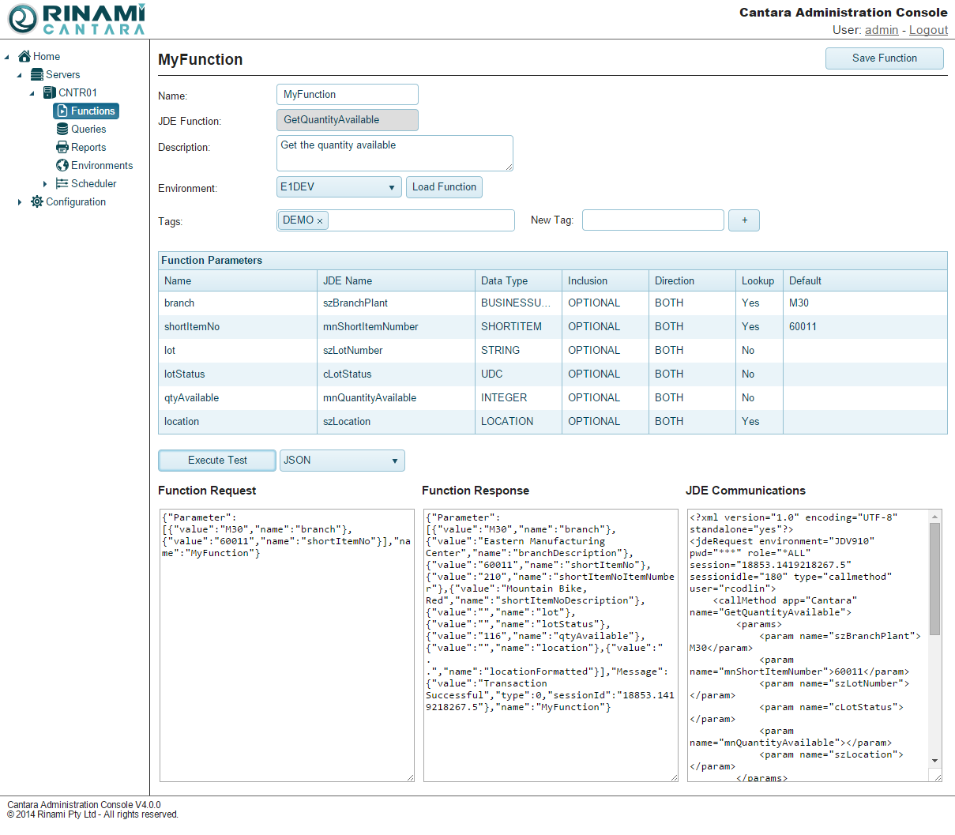Image resolution: width=955 pixels, height=835 pixels.
Task: Open the JSON format dropdown
Action: (342, 461)
